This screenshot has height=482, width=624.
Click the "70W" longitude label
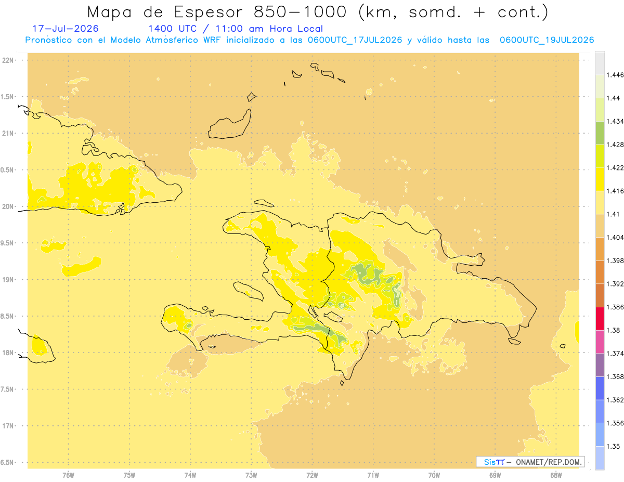click(x=434, y=475)
